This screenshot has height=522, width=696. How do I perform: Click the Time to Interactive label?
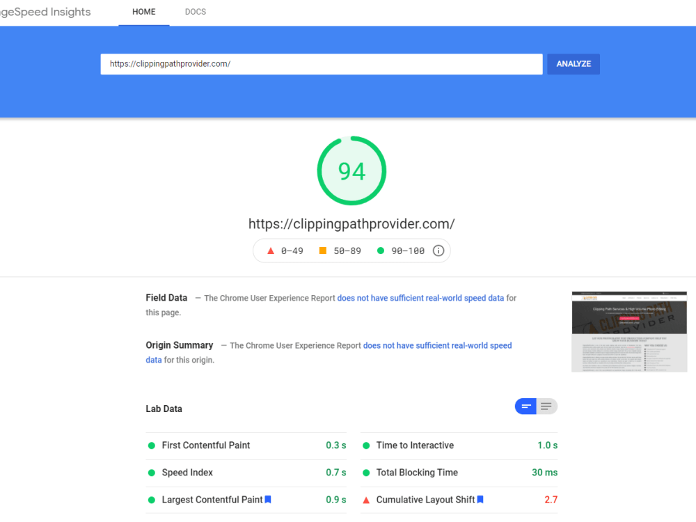[415, 445]
